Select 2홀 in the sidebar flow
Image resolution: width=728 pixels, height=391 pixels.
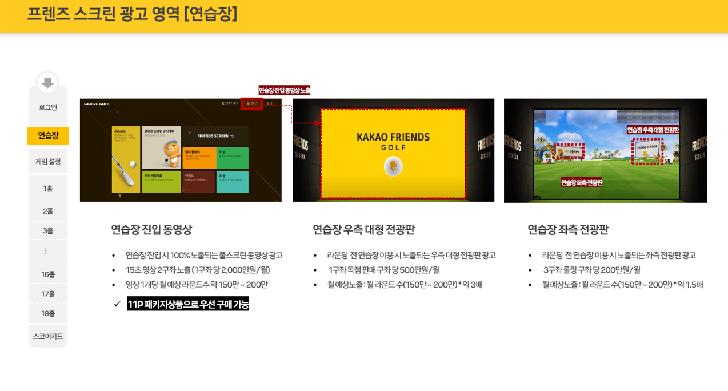click(x=48, y=211)
